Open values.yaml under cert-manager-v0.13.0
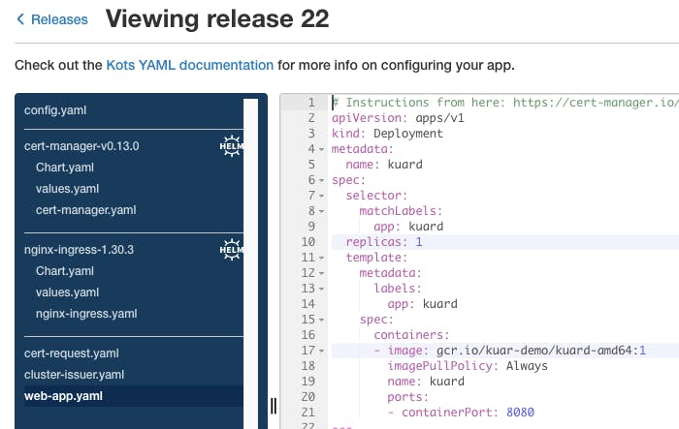Viewport: 679px width, 429px height. [x=67, y=189]
